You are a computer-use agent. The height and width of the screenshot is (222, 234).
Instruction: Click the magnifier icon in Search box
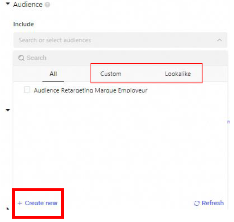pyautogui.click(x=21, y=58)
